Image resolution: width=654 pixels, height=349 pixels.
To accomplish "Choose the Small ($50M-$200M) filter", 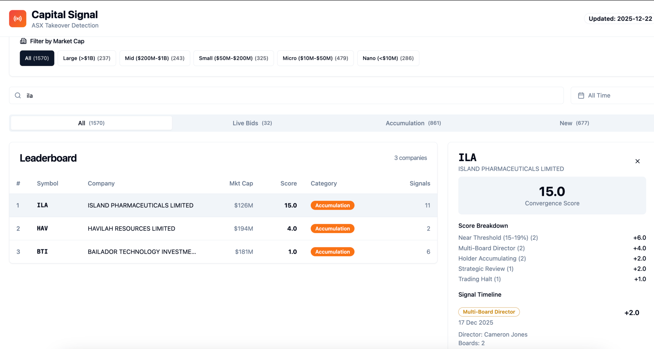I will [233, 58].
